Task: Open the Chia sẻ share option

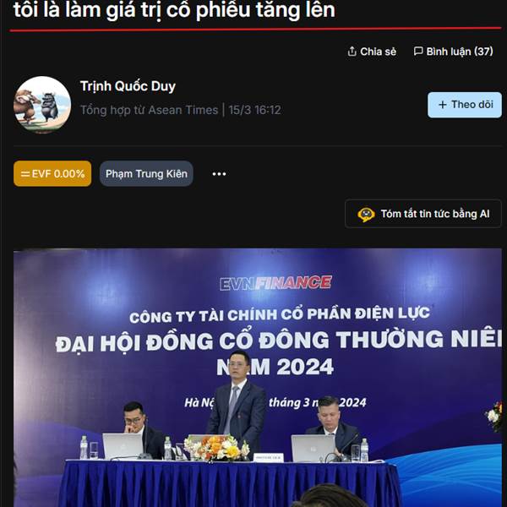Action: (x=372, y=52)
